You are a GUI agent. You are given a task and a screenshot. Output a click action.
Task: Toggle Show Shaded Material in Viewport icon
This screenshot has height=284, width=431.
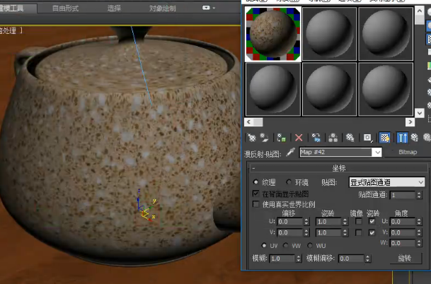384,138
